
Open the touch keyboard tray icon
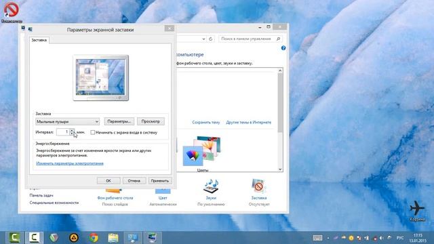(x=317, y=238)
